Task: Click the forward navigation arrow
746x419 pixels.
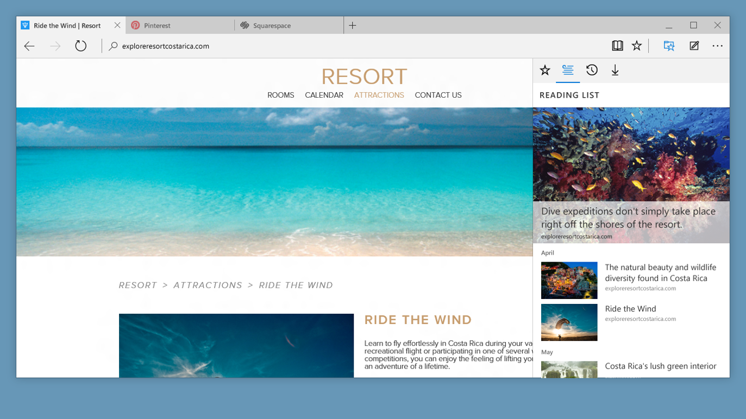Action: coord(55,46)
